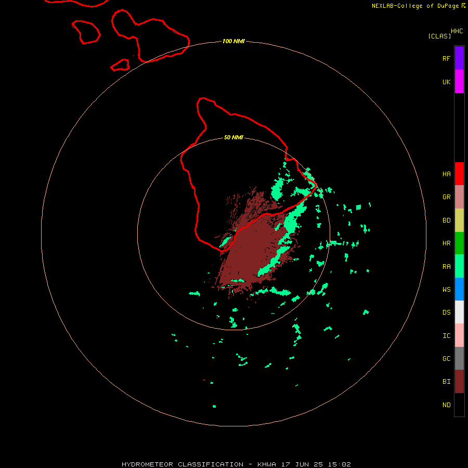
Task: Click the HA red legend swatch
Action: (x=459, y=174)
